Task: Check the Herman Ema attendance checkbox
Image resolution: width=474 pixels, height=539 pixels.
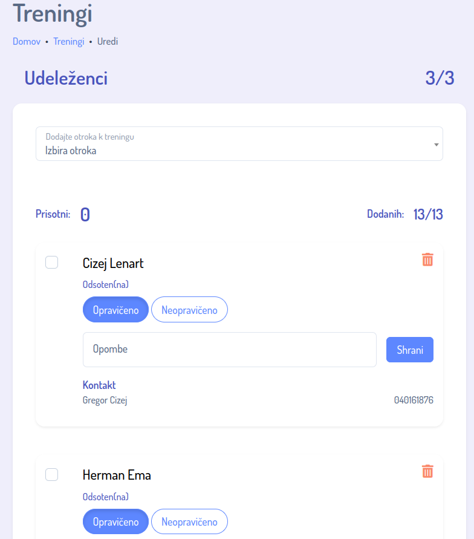Action: [52, 474]
